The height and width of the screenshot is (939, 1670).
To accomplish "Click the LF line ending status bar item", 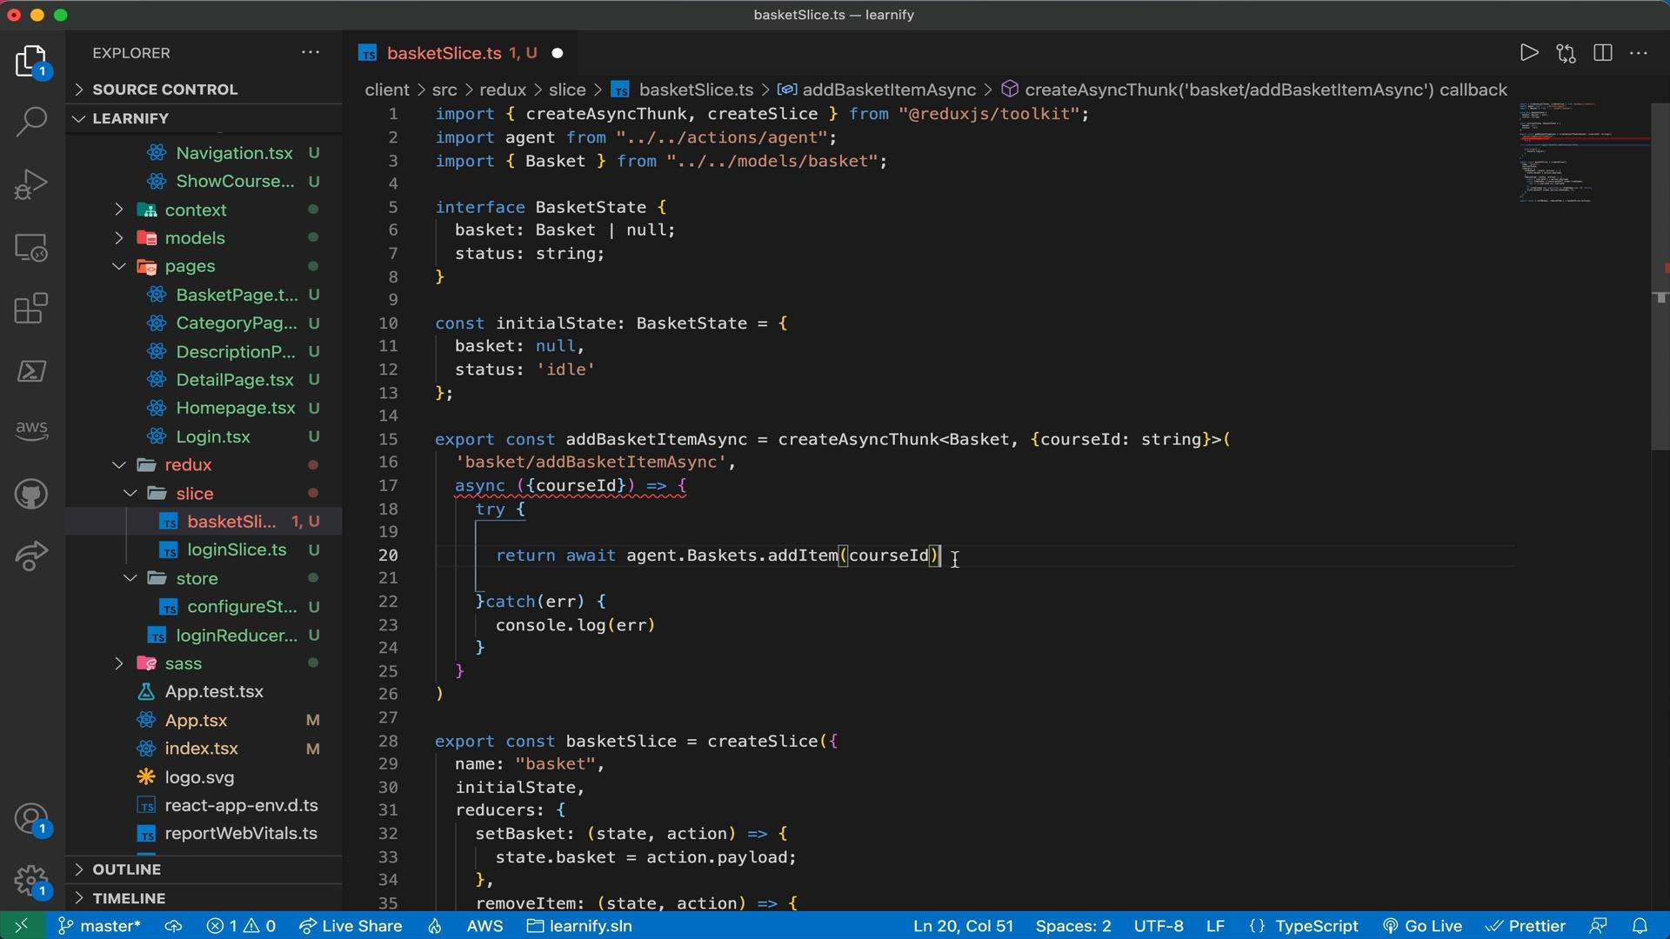I will 1216,926.
